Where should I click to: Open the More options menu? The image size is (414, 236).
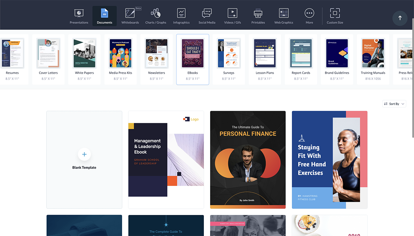(x=309, y=16)
